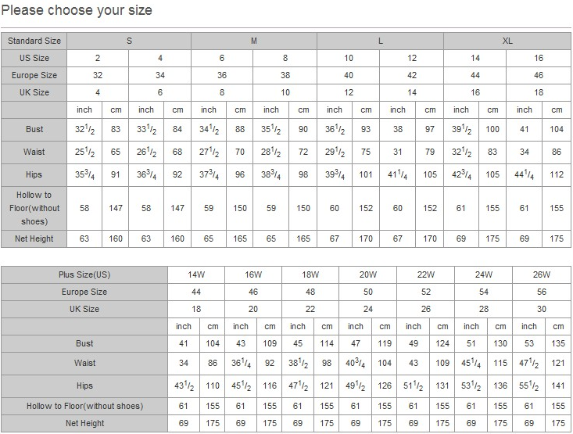Choose plus size 14W column
Screen dimensions: 573x434
[x=196, y=274]
